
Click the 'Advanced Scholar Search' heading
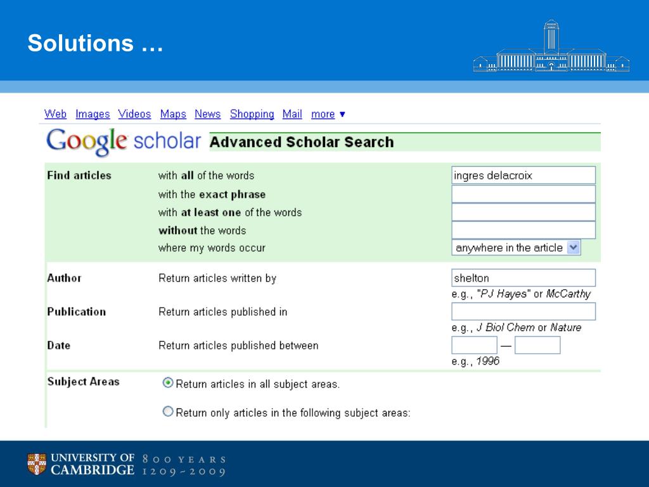coord(302,142)
